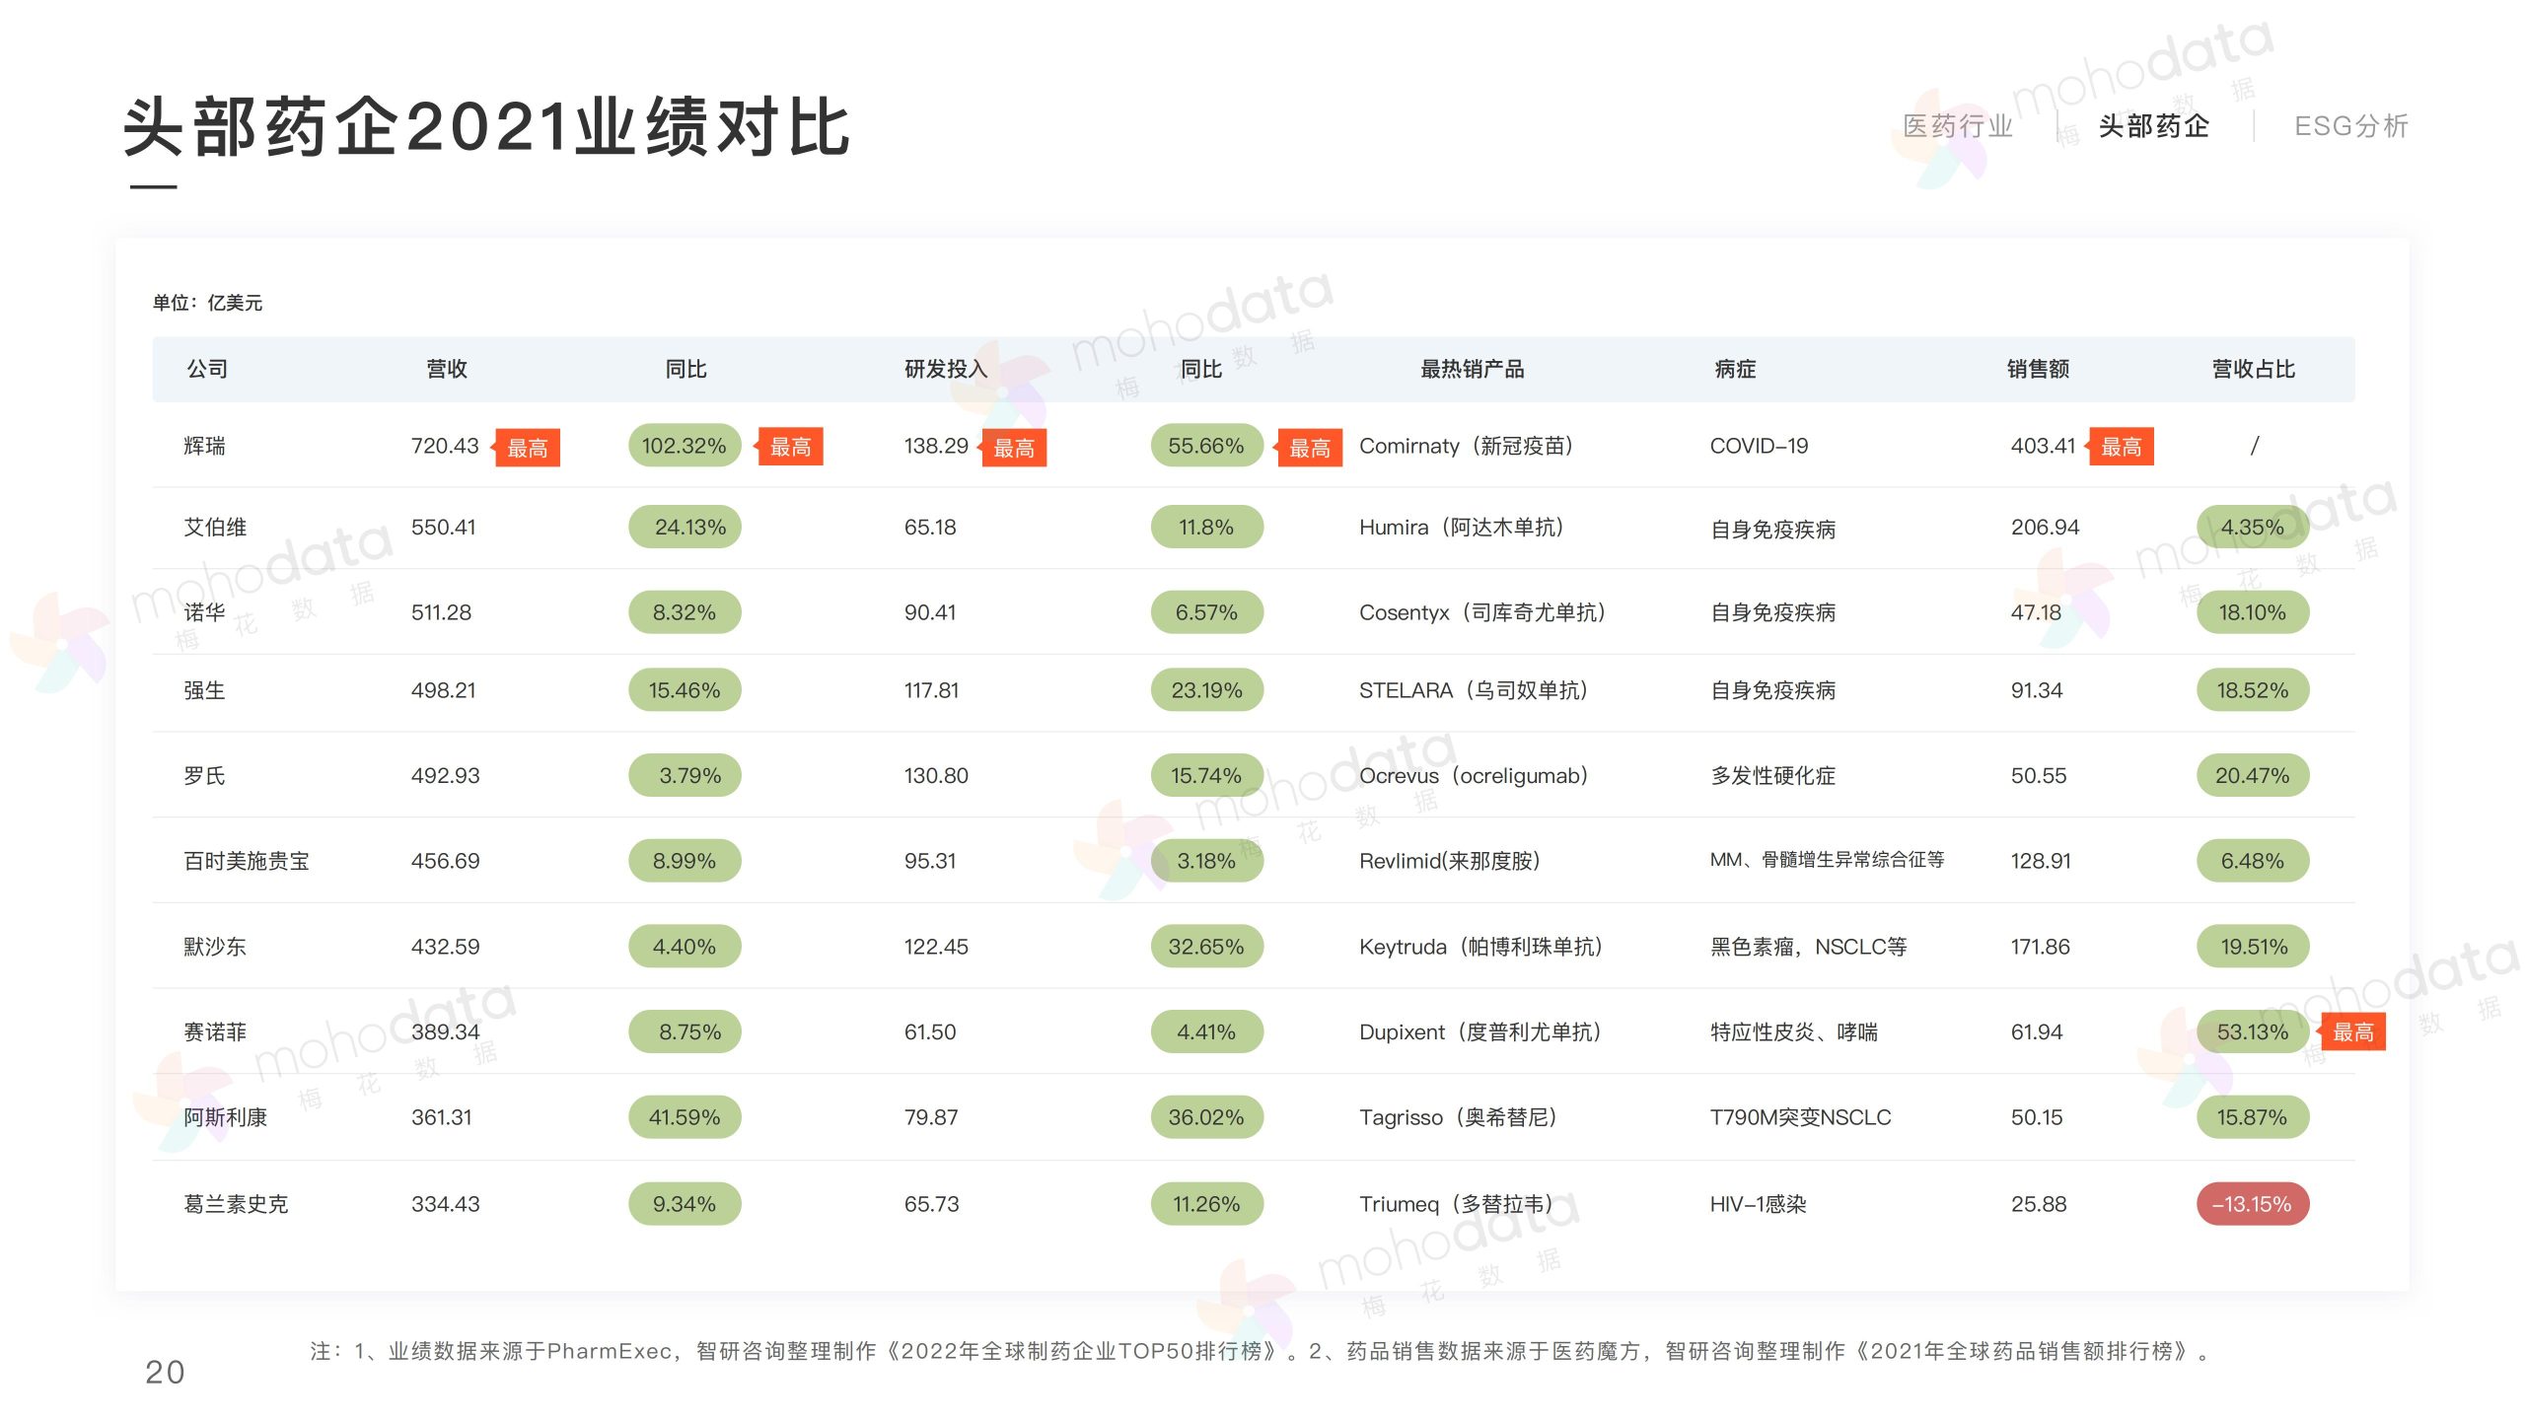Click the green 41.59% growth badge
2525x1420 pixels.
tap(685, 1117)
